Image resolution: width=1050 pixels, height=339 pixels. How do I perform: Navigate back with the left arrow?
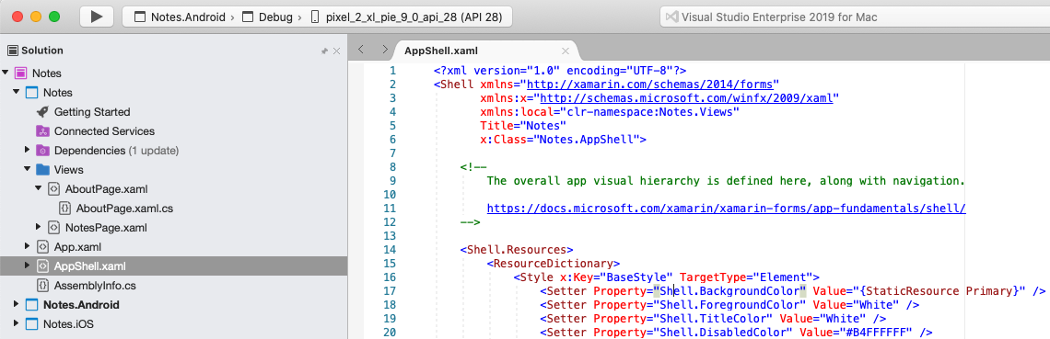click(x=361, y=50)
